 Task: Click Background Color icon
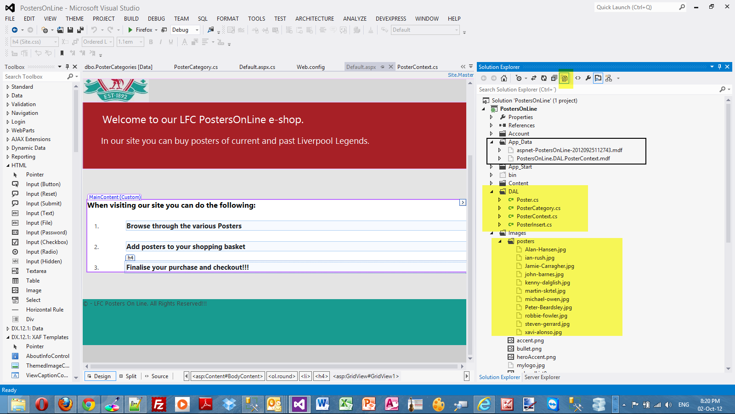(x=194, y=42)
